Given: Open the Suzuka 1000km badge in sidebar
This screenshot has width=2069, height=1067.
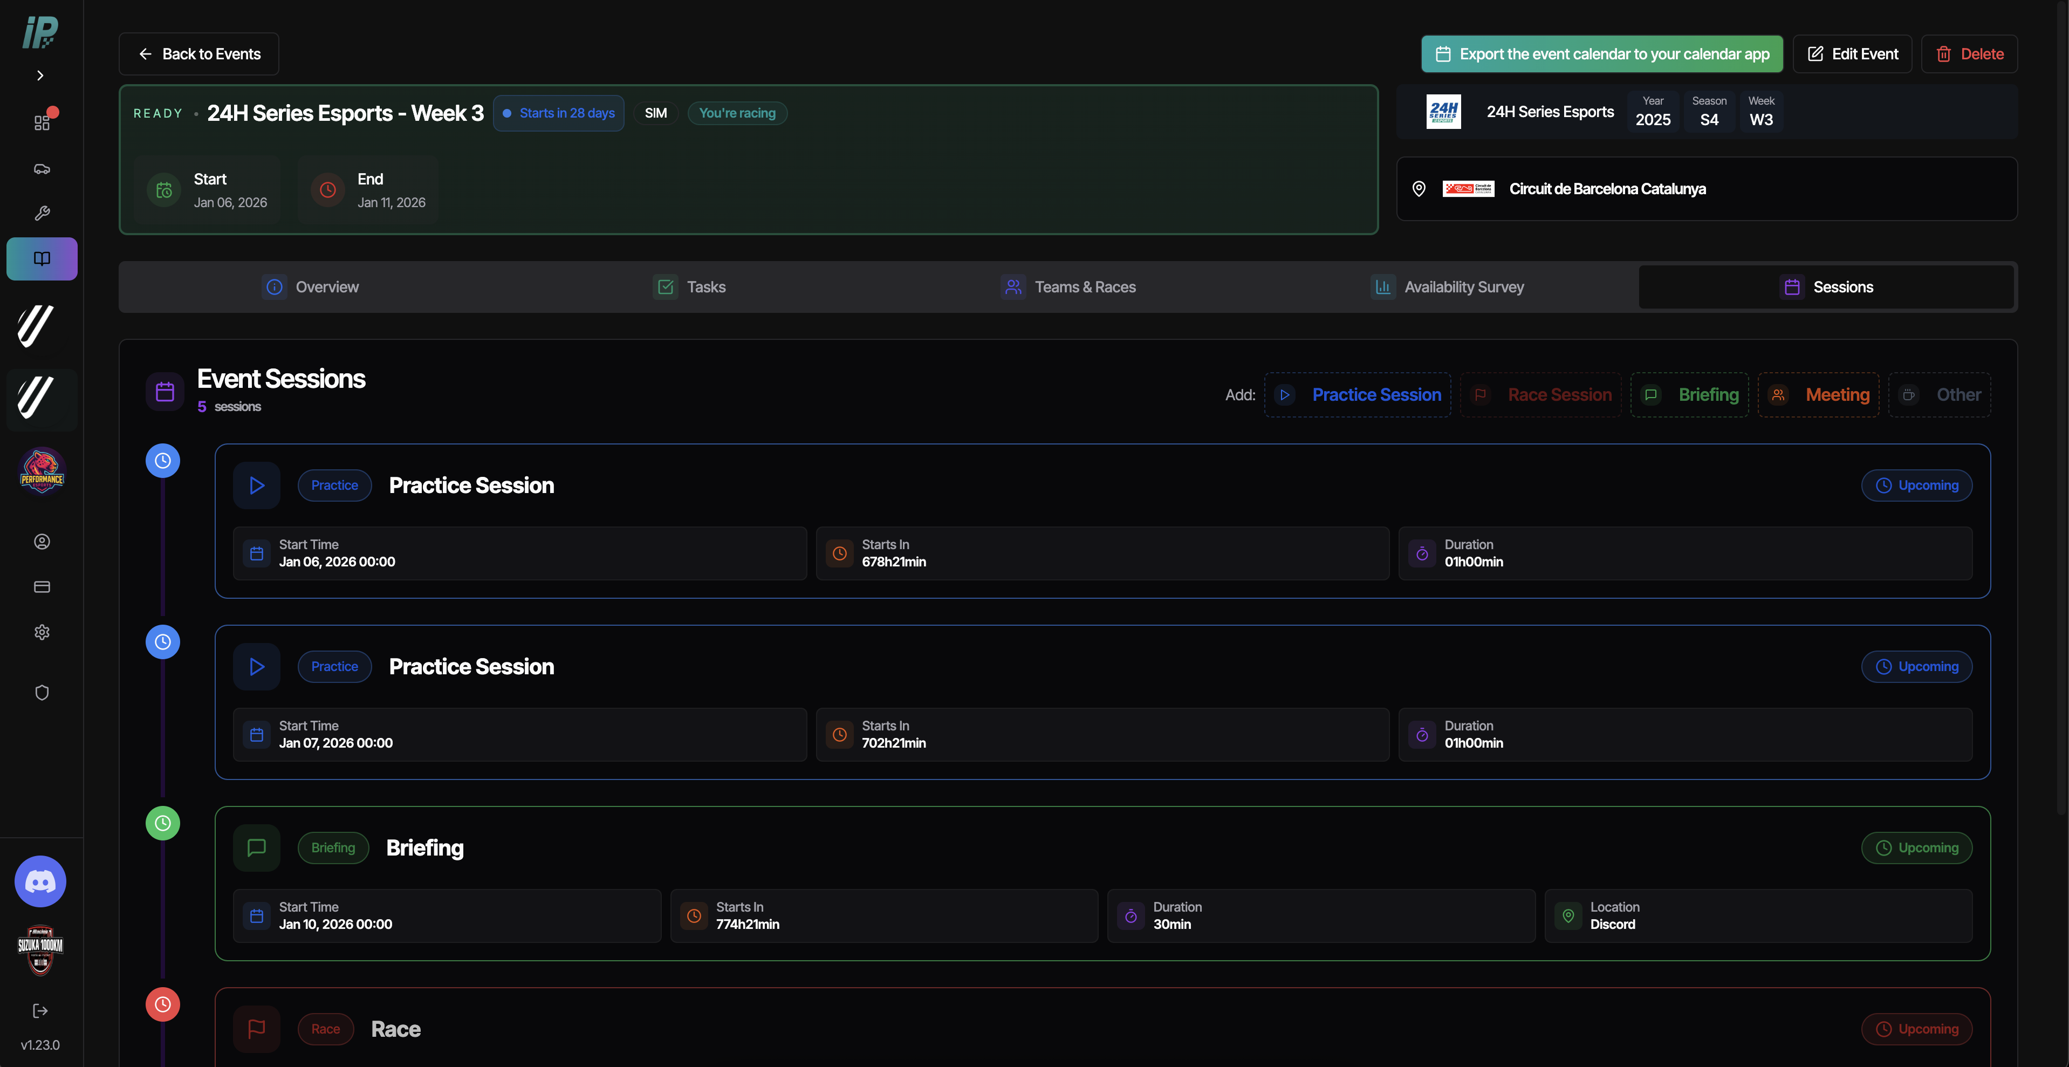Looking at the screenshot, I should 40,950.
